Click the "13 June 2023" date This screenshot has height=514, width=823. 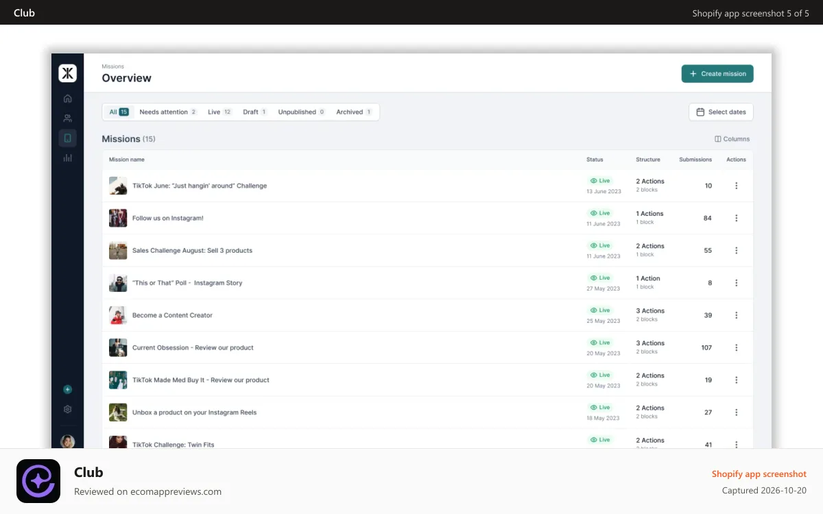coord(604,191)
